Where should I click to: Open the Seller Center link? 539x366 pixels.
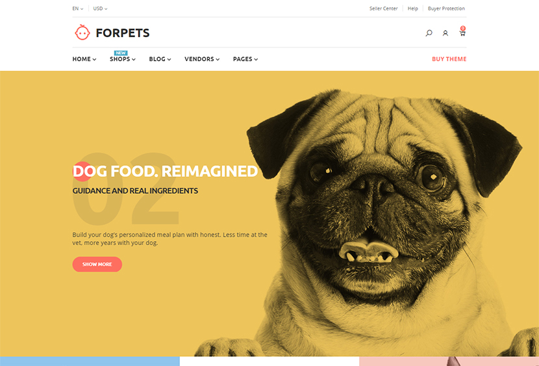[383, 8]
